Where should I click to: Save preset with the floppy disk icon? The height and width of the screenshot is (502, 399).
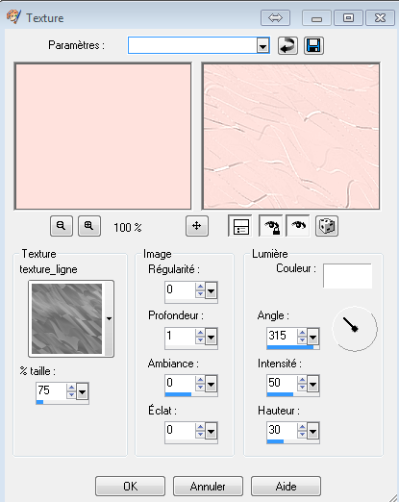(313, 45)
